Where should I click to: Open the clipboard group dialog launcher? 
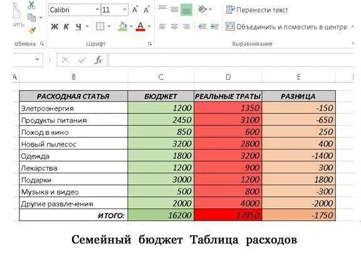[x=41, y=44]
